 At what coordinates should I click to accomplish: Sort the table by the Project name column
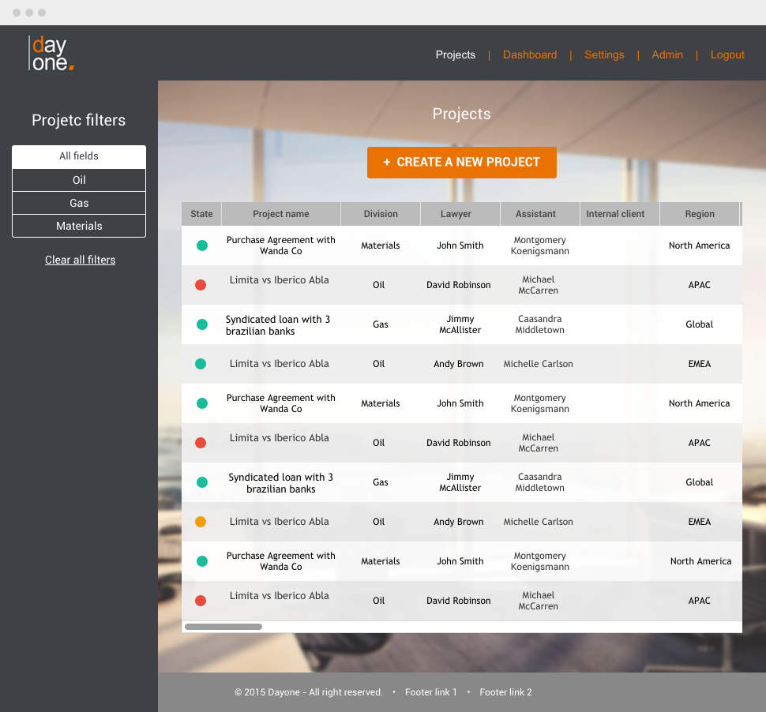point(280,214)
